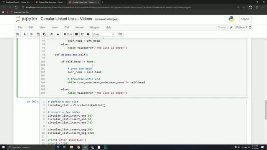Select the In [9] cell prompt

coord(33,102)
